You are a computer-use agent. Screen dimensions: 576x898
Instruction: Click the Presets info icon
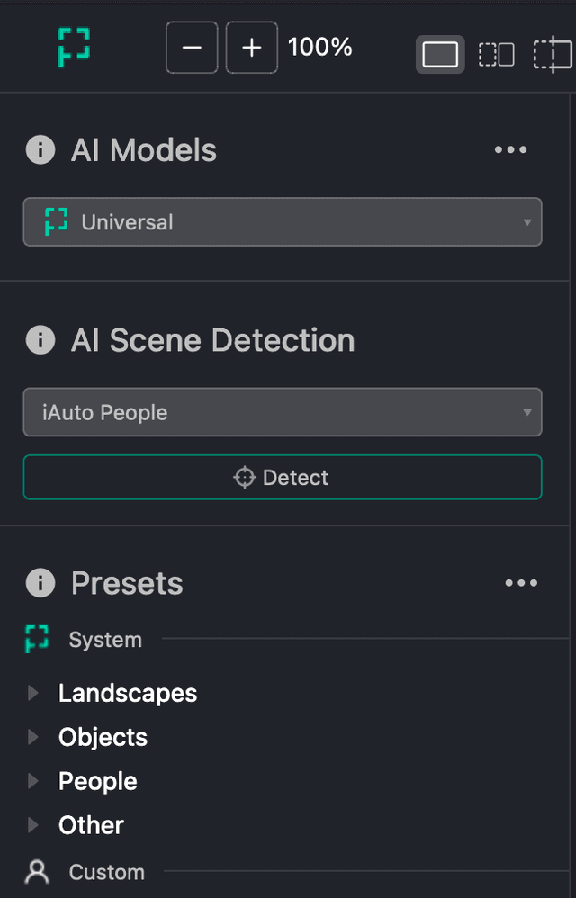(40, 583)
